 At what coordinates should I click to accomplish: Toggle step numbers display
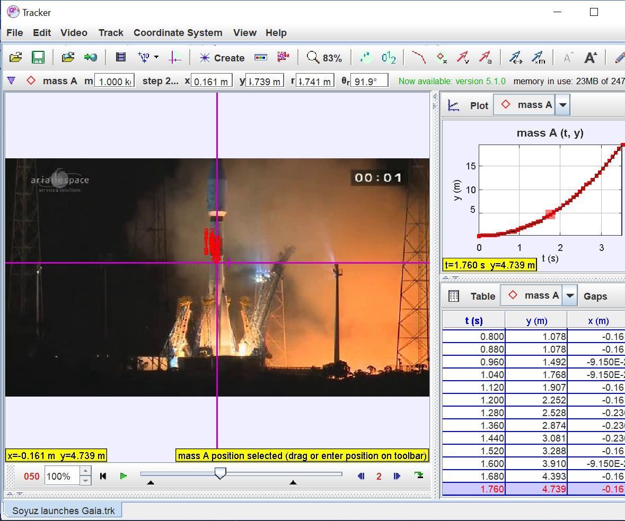(x=388, y=58)
